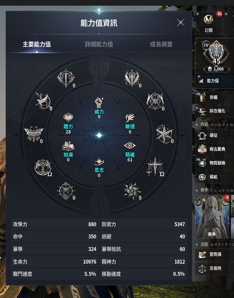This screenshot has width=234, height=298.
Task: Open the 簽到簿 attendance book
Action: (214, 254)
